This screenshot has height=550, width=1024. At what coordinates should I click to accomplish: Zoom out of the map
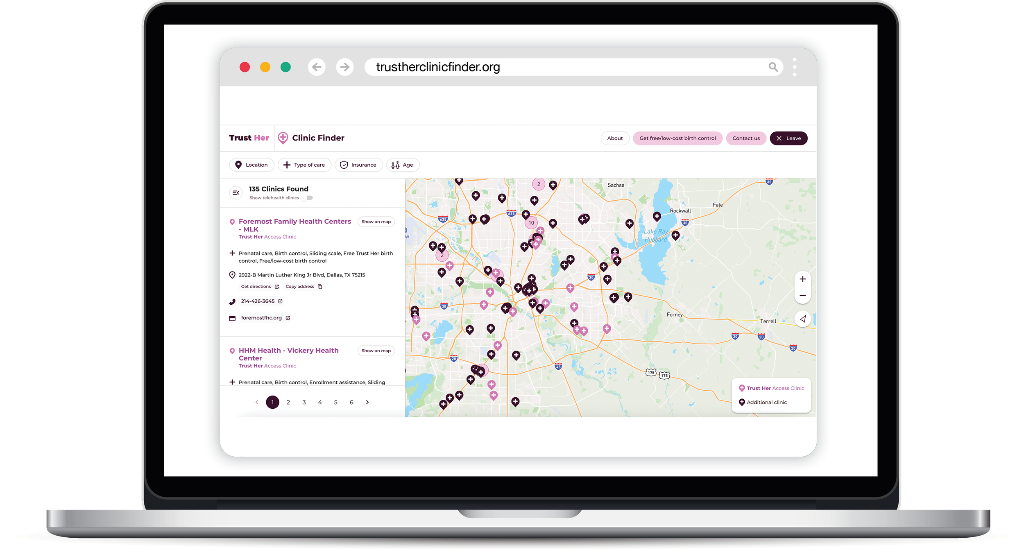(x=802, y=296)
